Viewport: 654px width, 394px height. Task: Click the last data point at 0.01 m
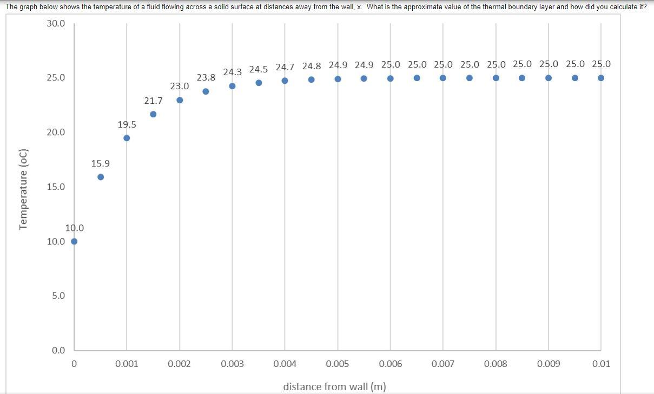pos(601,78)
